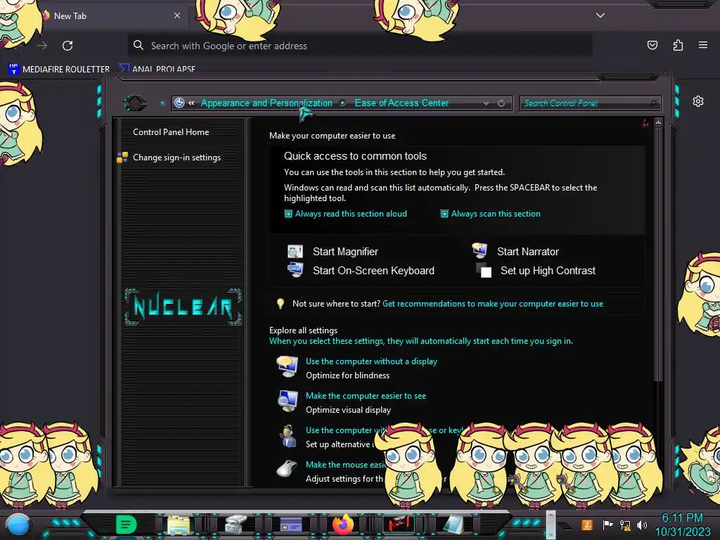
Task: Open the Action Center flag tray icon
Action: (607, 525)
